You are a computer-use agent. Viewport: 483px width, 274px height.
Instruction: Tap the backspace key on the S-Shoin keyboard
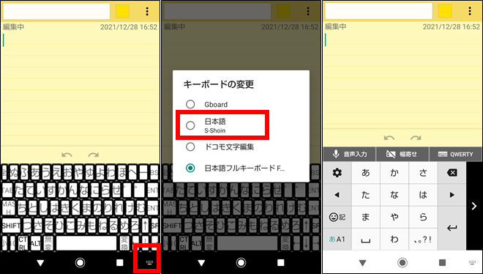452,173
